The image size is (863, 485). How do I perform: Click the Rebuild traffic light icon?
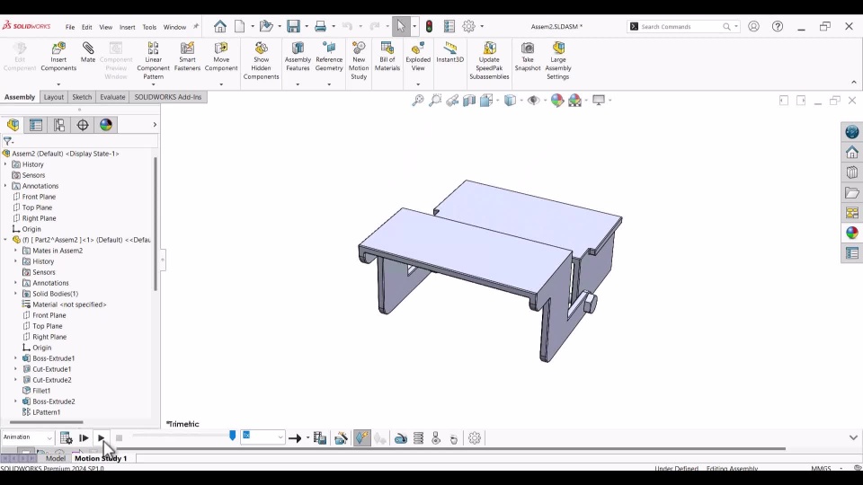pyautogui.click(x=429, y=26)
